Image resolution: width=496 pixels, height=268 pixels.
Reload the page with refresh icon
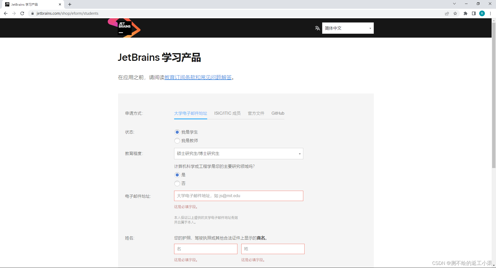click(x=22, y=13)
